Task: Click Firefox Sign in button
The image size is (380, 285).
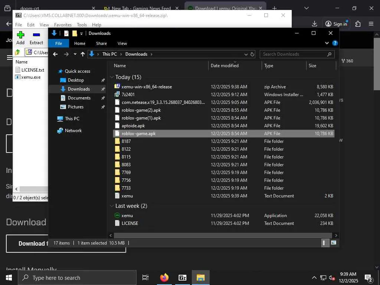Action: (336, 24)
